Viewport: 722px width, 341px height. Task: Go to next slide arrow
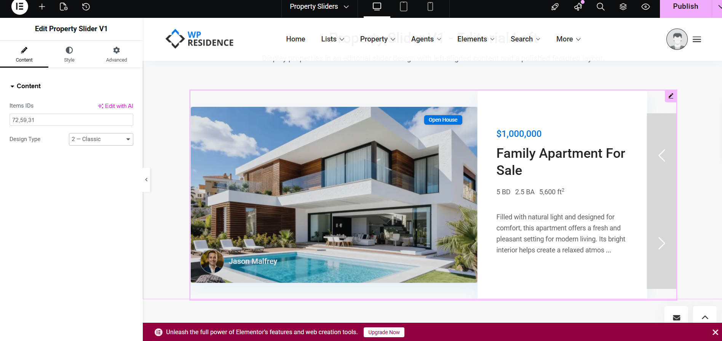[662, 243]
